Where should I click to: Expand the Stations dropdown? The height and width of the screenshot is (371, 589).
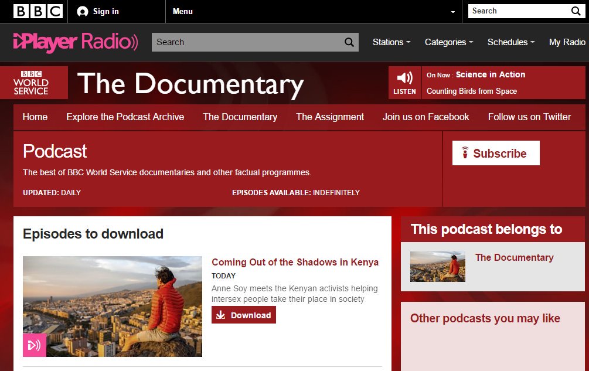point(391,42)
